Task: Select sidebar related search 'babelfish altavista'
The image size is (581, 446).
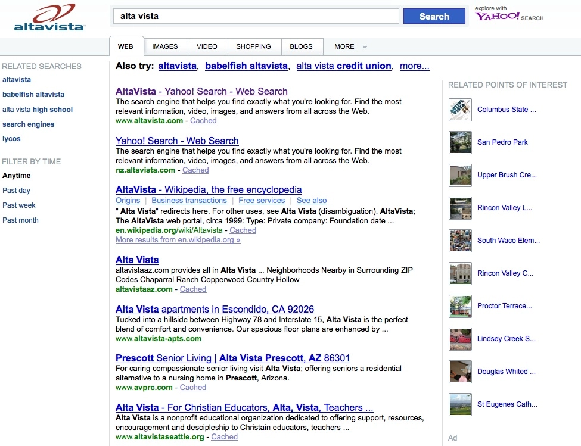Action: tap(33, 95)
